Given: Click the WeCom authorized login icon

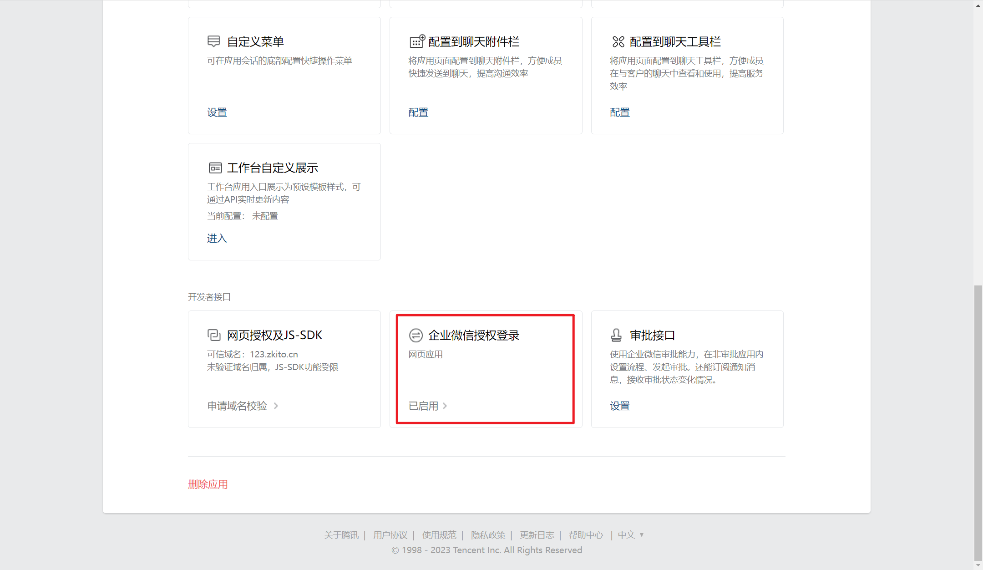Looking at the screenshot, I should (415, 335).
